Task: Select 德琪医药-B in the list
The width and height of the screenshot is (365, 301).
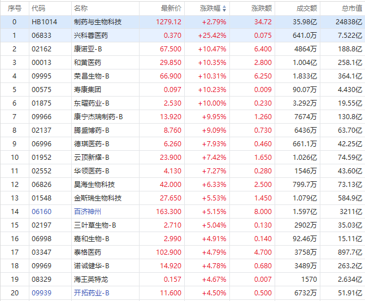Action: tap(92, 144)
